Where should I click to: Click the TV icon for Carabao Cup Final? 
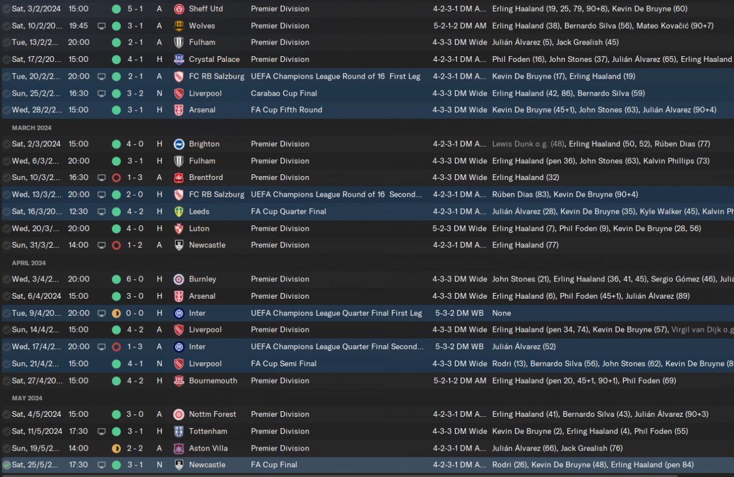click(101, 93)
